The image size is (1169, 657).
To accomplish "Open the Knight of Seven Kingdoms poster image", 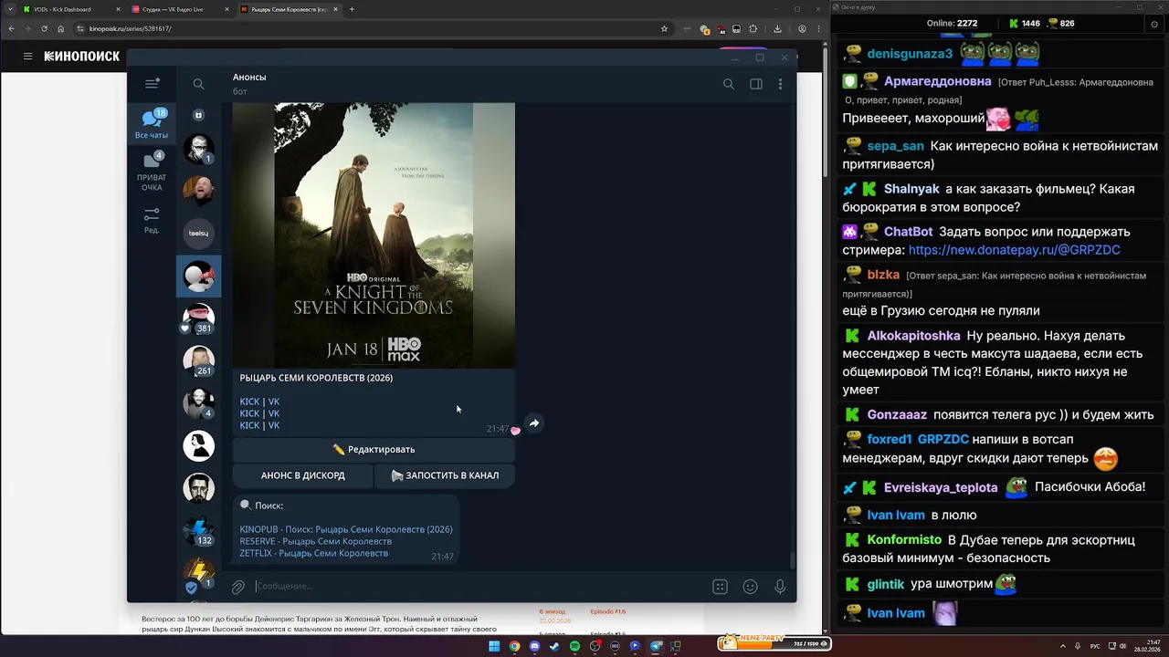I will 374,235.
